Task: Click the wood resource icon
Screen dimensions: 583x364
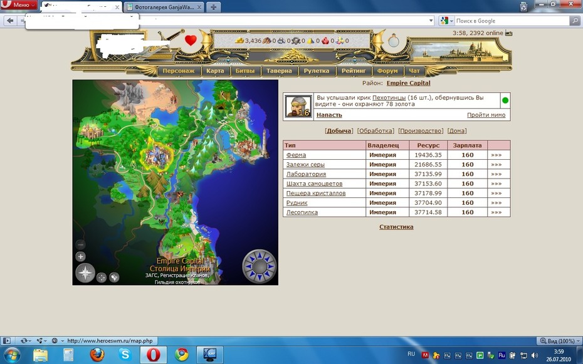Action: tap(266, 41)
